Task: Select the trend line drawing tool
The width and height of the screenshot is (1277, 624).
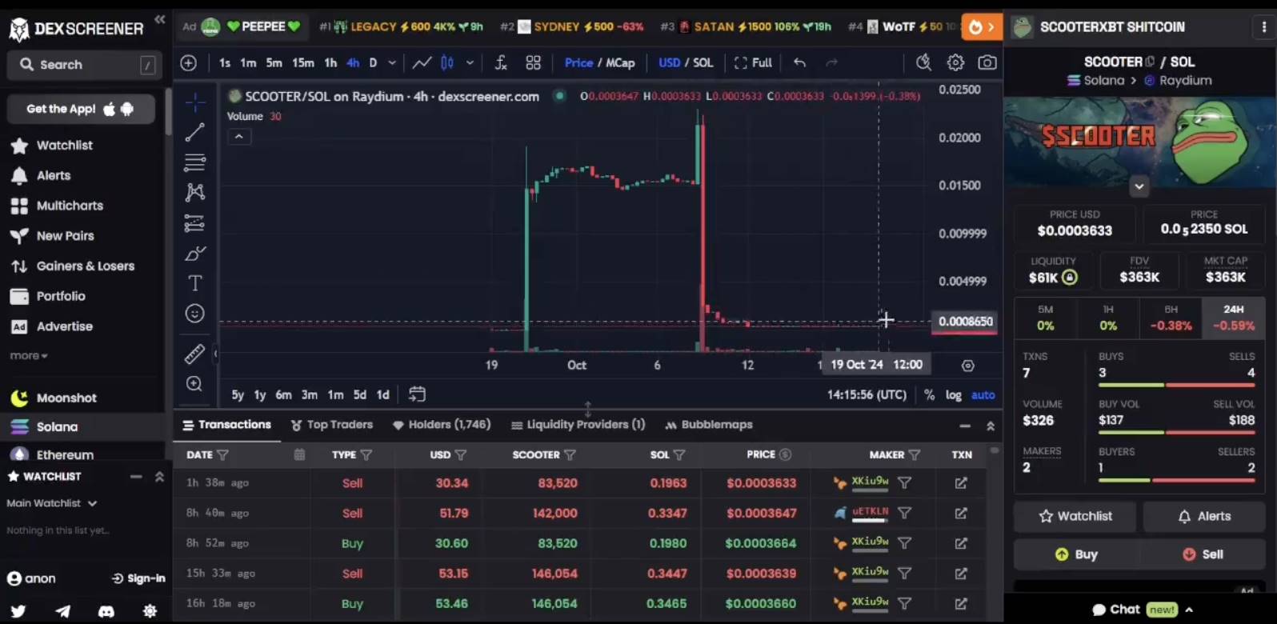Action: 194,132
